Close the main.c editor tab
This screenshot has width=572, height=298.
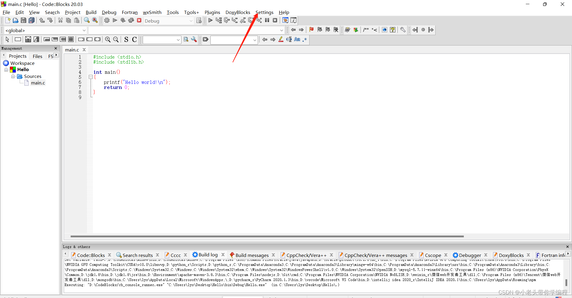point(84,50)
